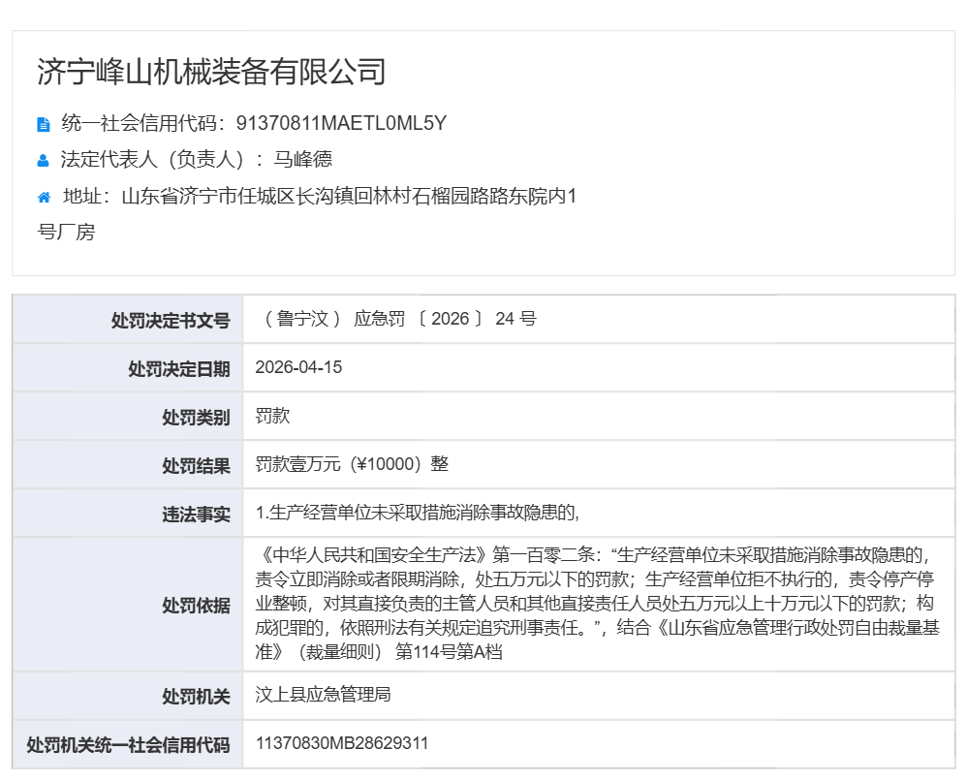
Task: Click the penalty document number value 24 号
Action: (515, 319)
